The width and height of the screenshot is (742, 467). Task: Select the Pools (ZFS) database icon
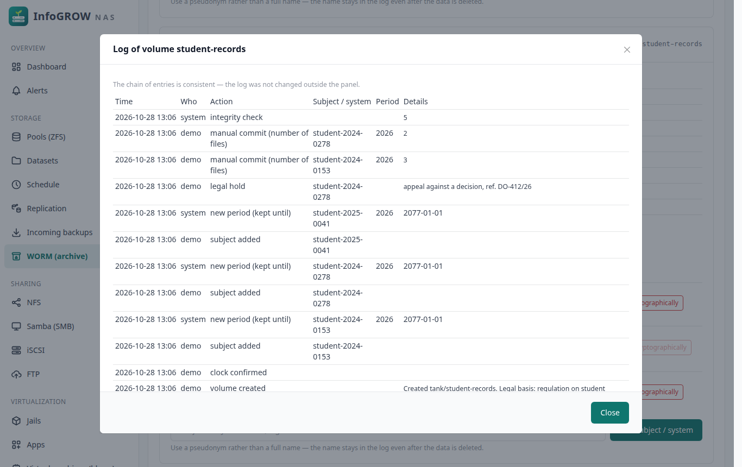tap(16, 137)
